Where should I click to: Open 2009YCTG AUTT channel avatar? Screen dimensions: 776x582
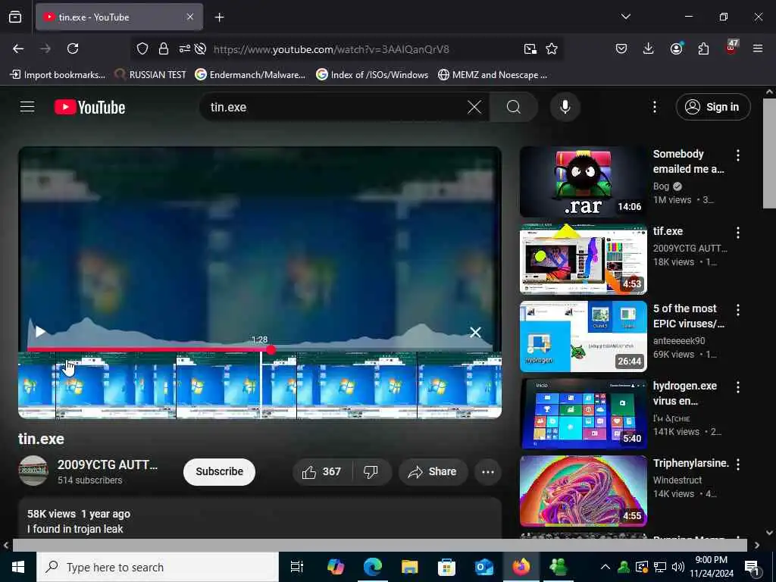click(x=33, y=471)
